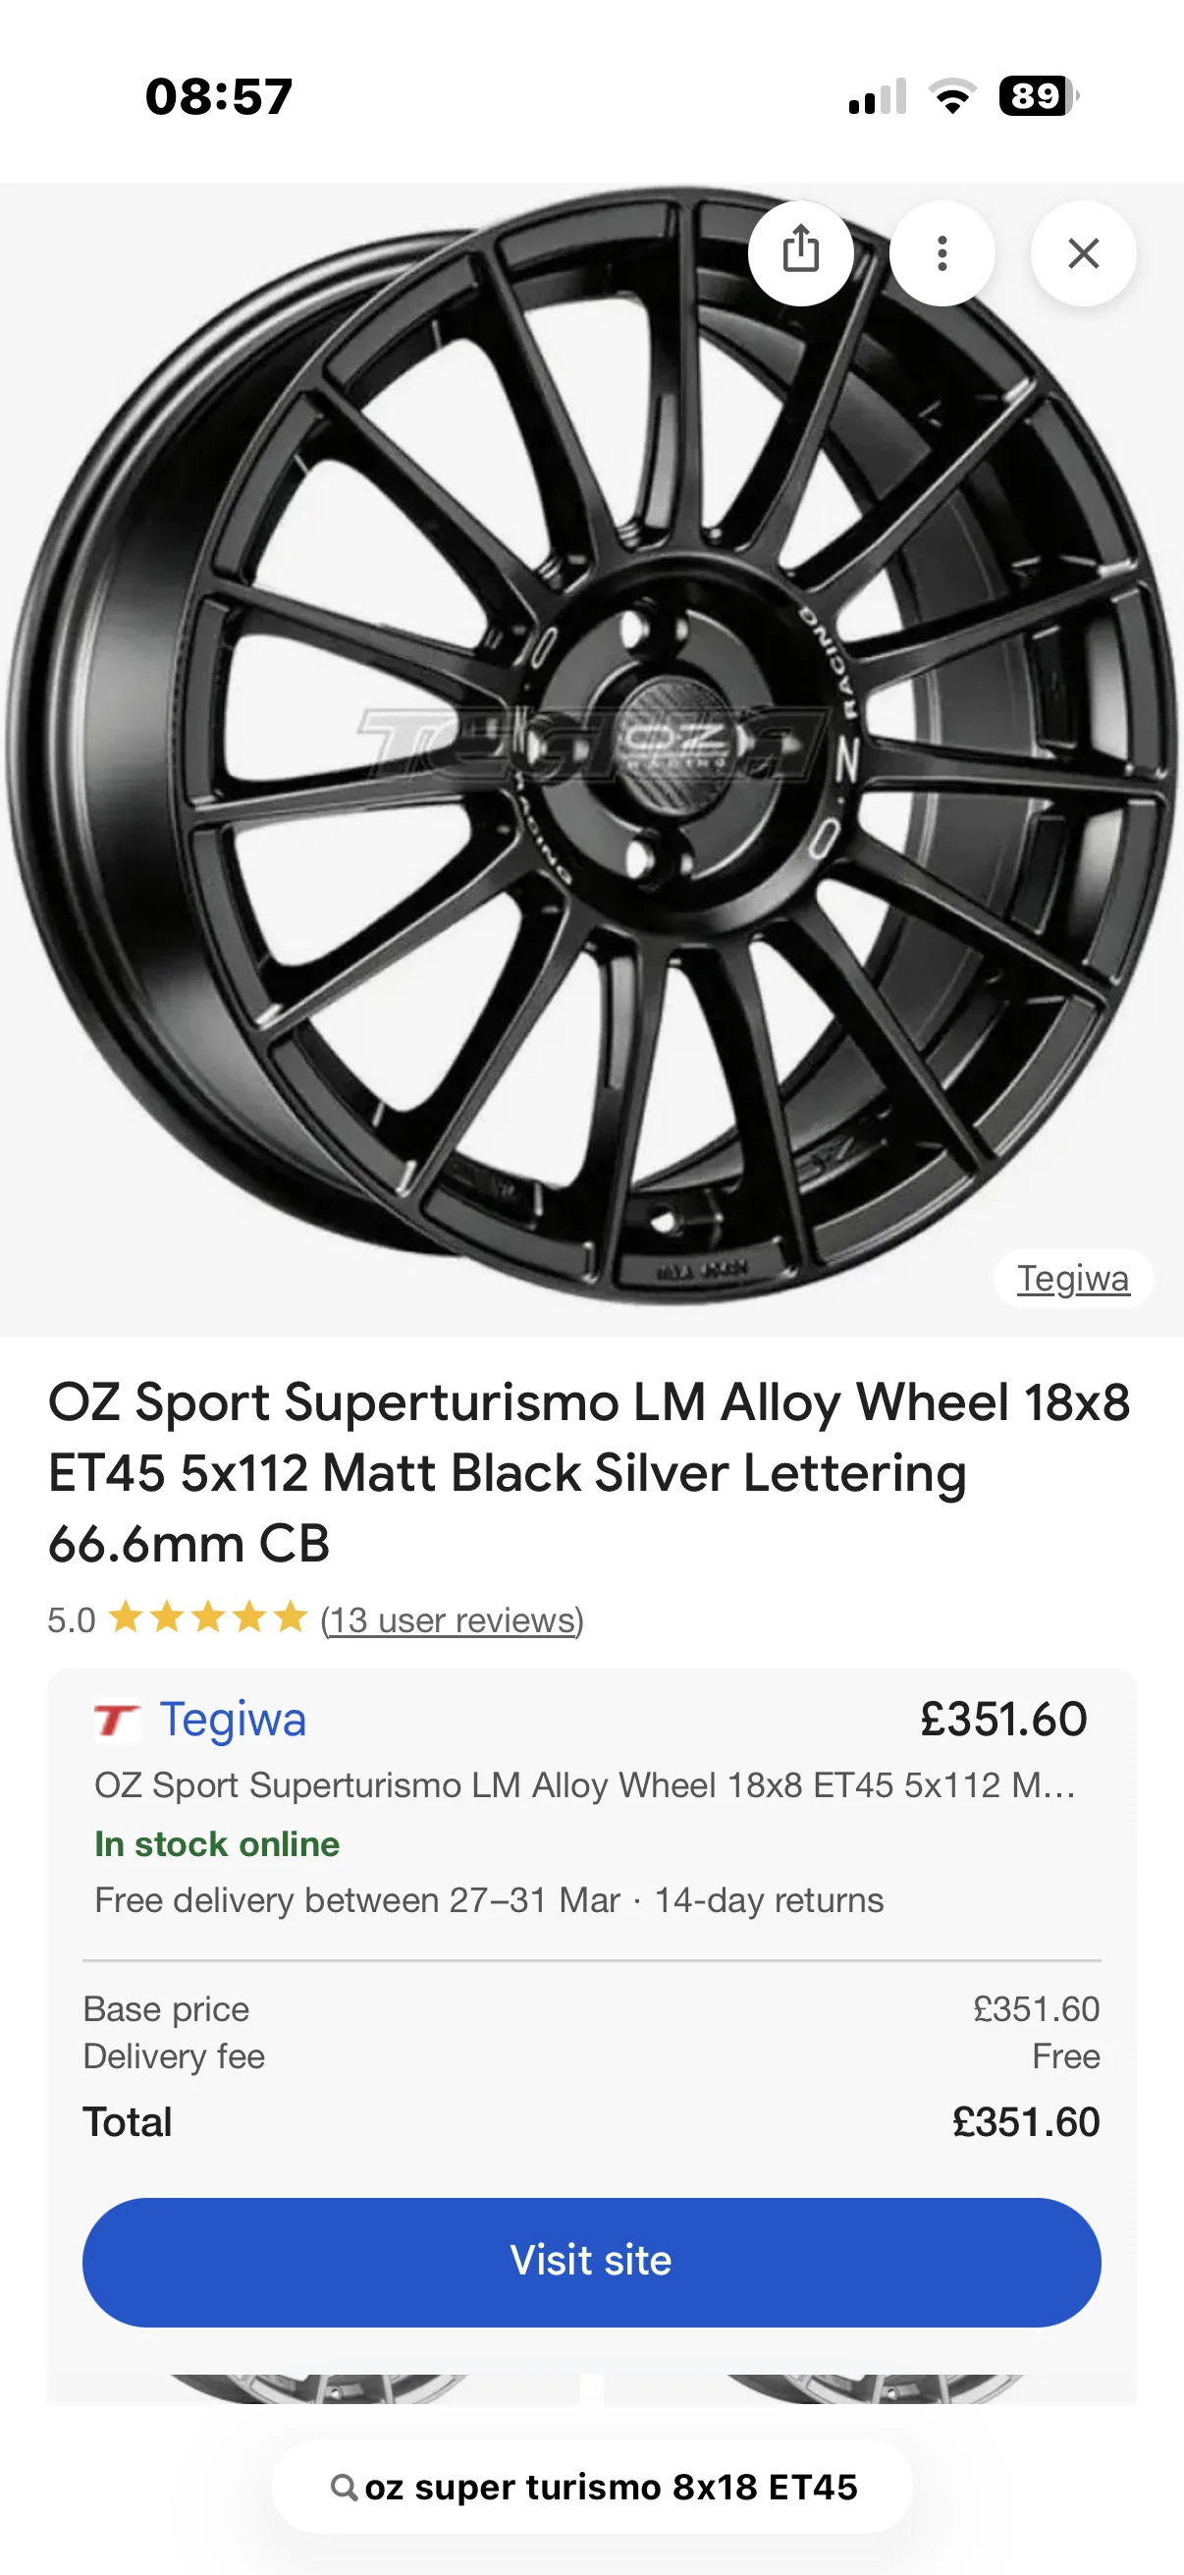
Task: Tap the share icon over the wheel image
Action: point(800,251)
